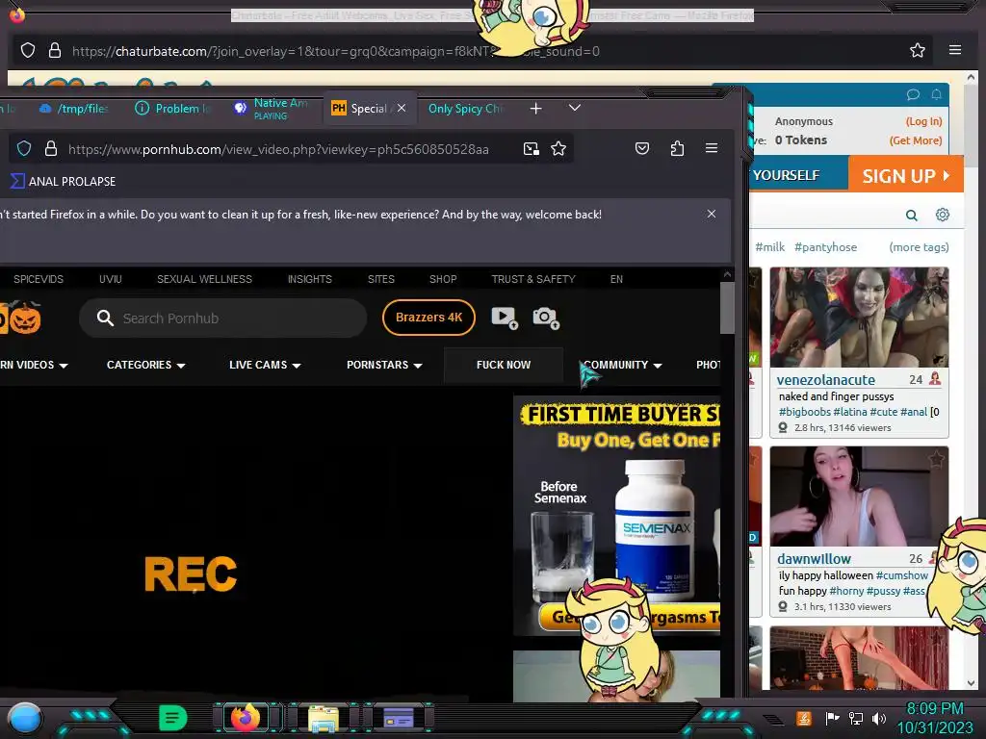The image size is (986, 739).
Task: Click Firefox icon on the taskbar
Action: (x=246, y=718)
